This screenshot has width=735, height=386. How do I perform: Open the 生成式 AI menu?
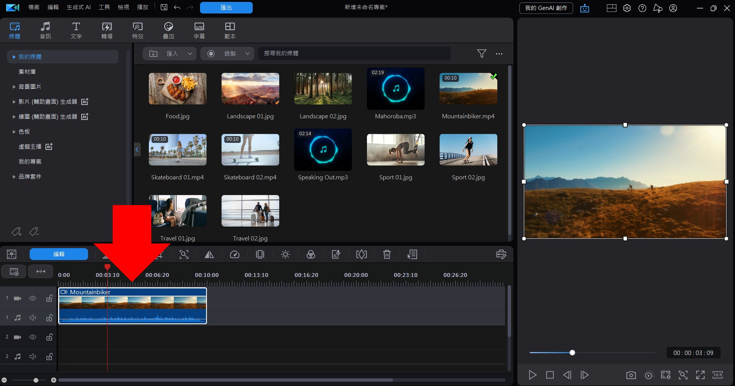coord(78,7)
